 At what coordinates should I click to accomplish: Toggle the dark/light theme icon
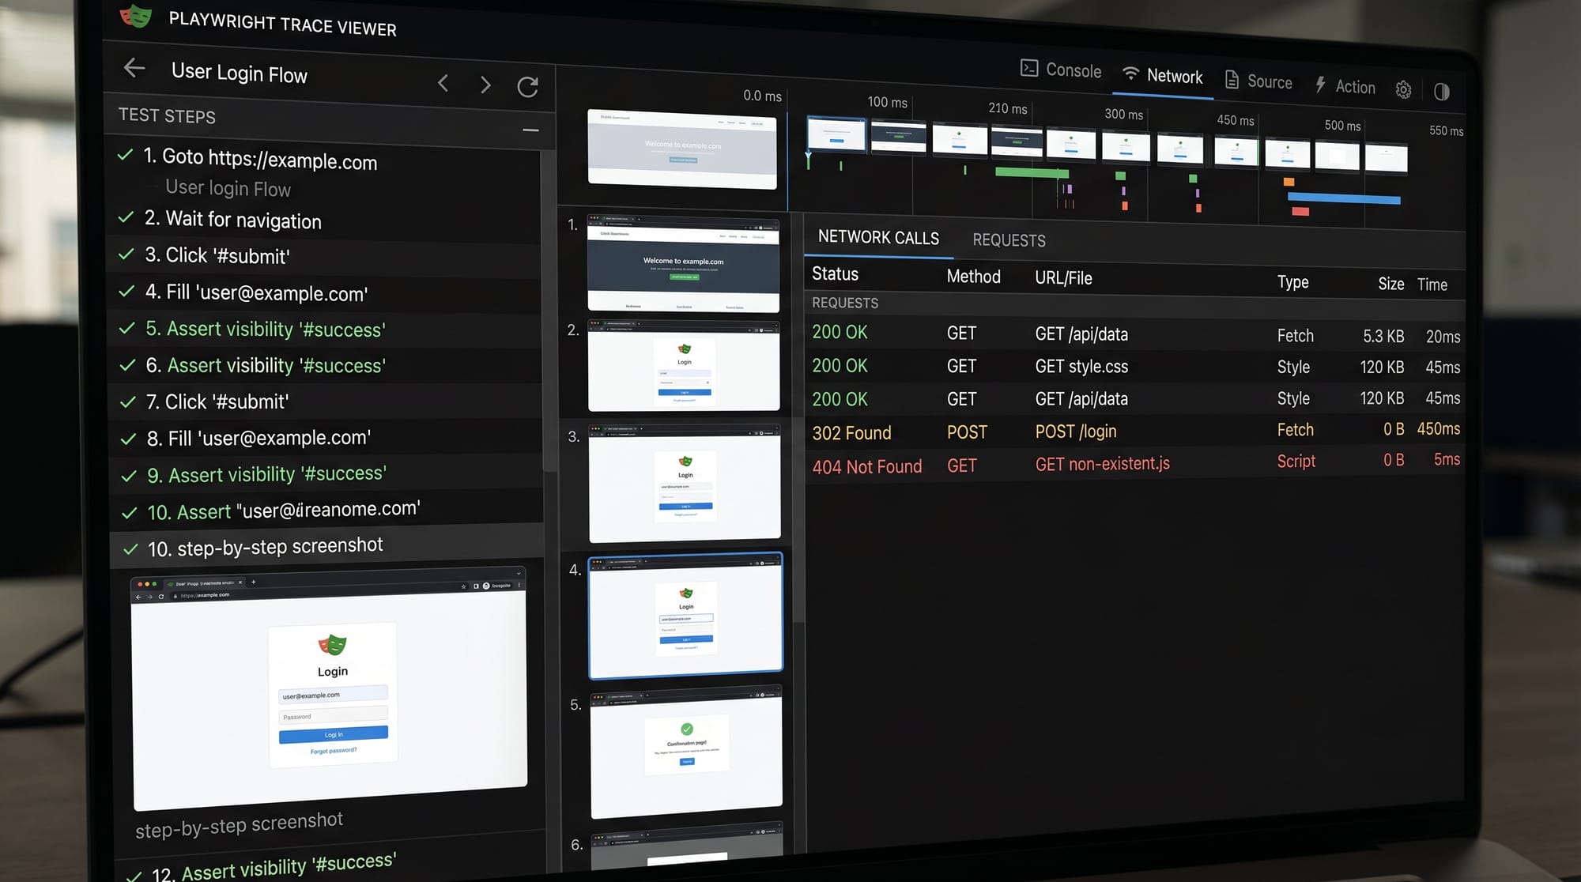tap(1441, 92)
